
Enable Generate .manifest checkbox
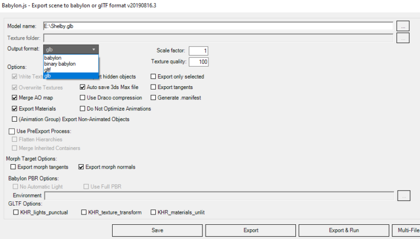point(153,98)
